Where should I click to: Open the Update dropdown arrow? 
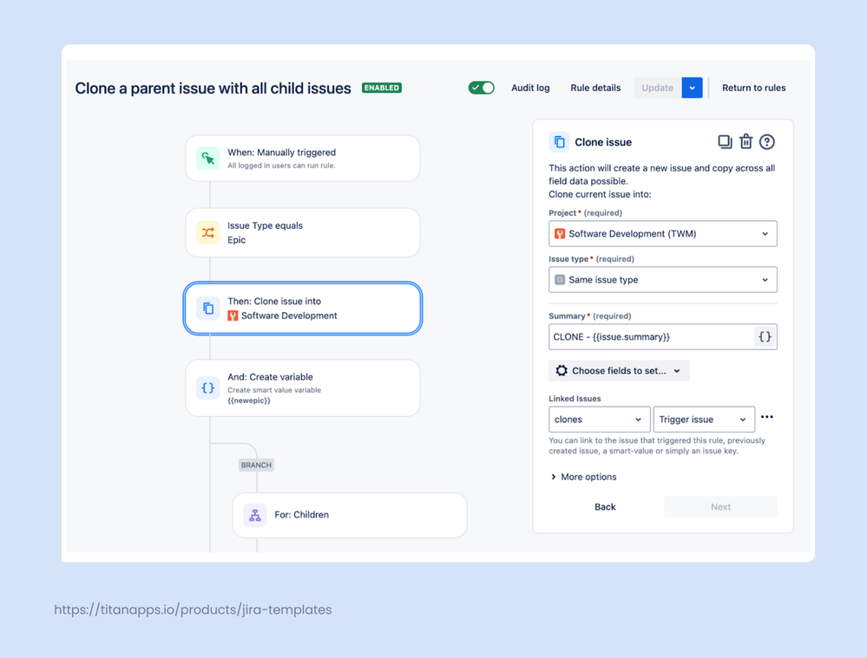pyautogui.click(x=693, y=88)
